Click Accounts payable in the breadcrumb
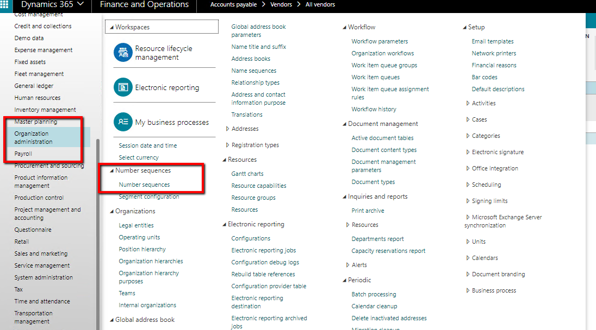596x330 pixels. (x=233, y=4)
